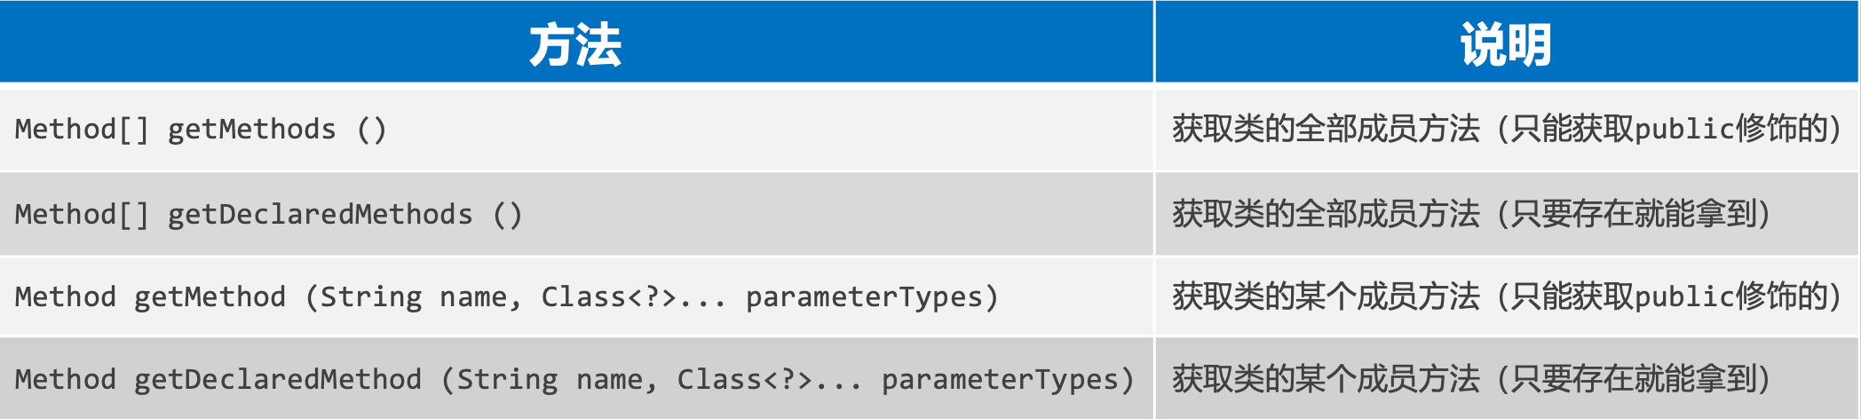Click String name parameter of getDeclaredMethod
The width and height of the screenshot is (1861, 419).
click(550, 380)
